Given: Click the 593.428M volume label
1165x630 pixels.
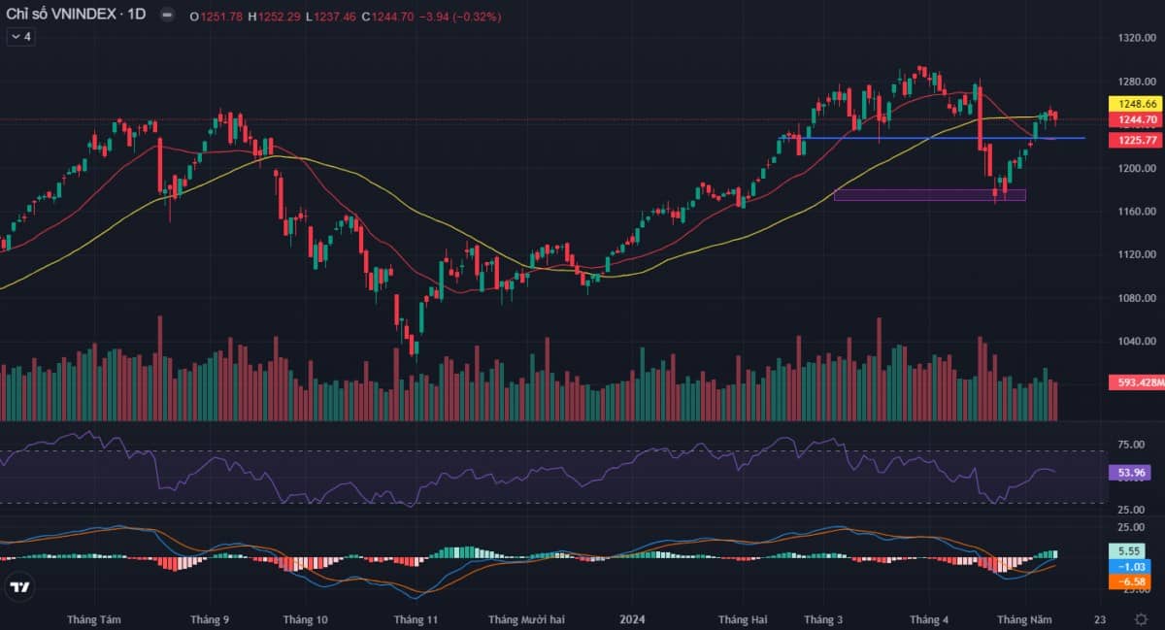Looking at the screenshot, I should [1136, 382].
